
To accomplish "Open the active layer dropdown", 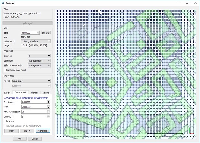I will tap(36, 41).
